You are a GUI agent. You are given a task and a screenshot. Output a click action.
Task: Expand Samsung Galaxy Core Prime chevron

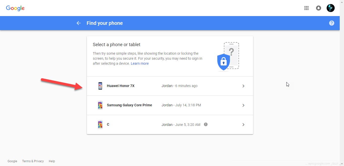[243, 105]
